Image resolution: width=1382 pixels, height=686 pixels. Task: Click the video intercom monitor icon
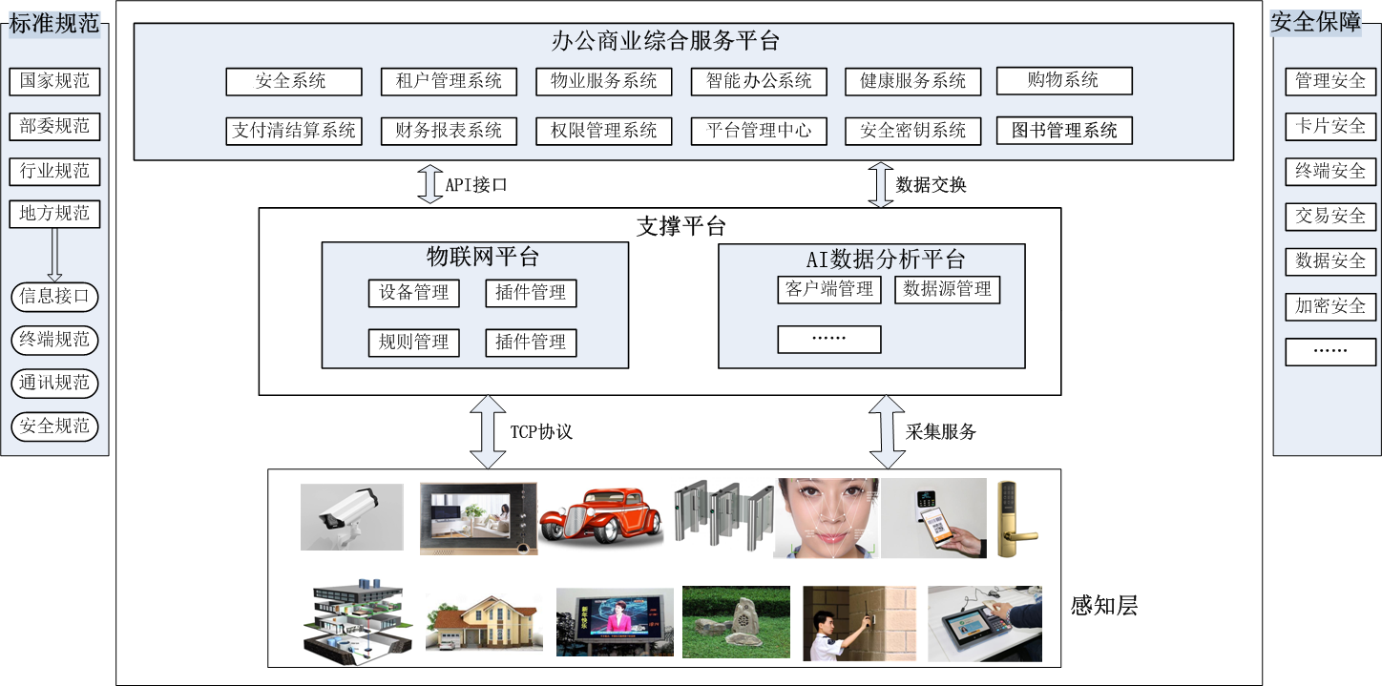tap(479, 518)
